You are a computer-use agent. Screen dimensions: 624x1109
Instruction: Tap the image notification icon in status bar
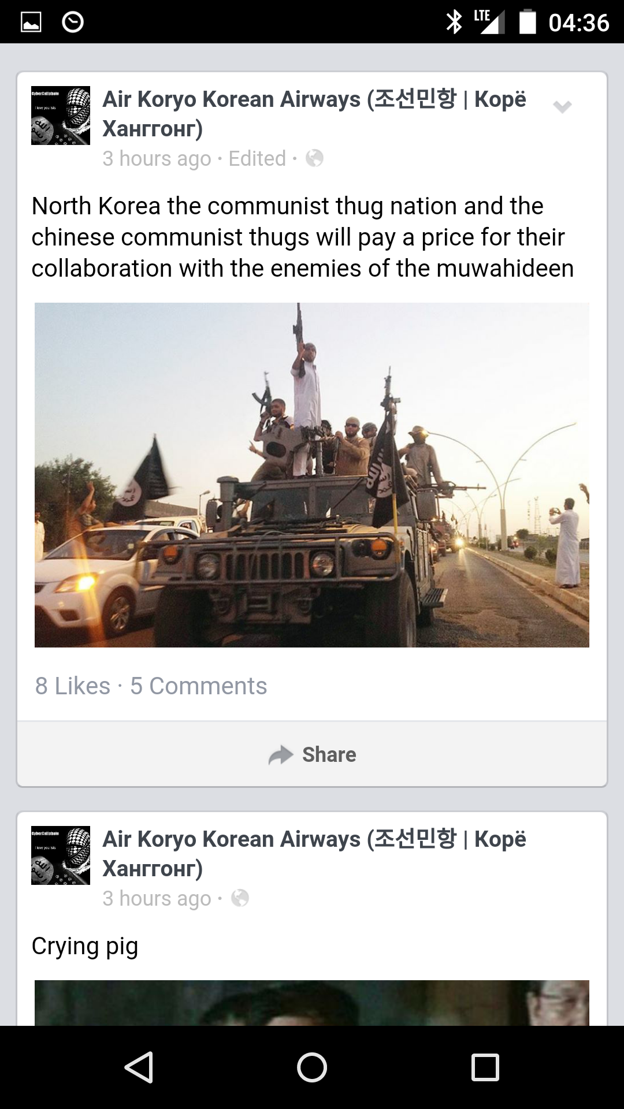[x=31, y=23]
